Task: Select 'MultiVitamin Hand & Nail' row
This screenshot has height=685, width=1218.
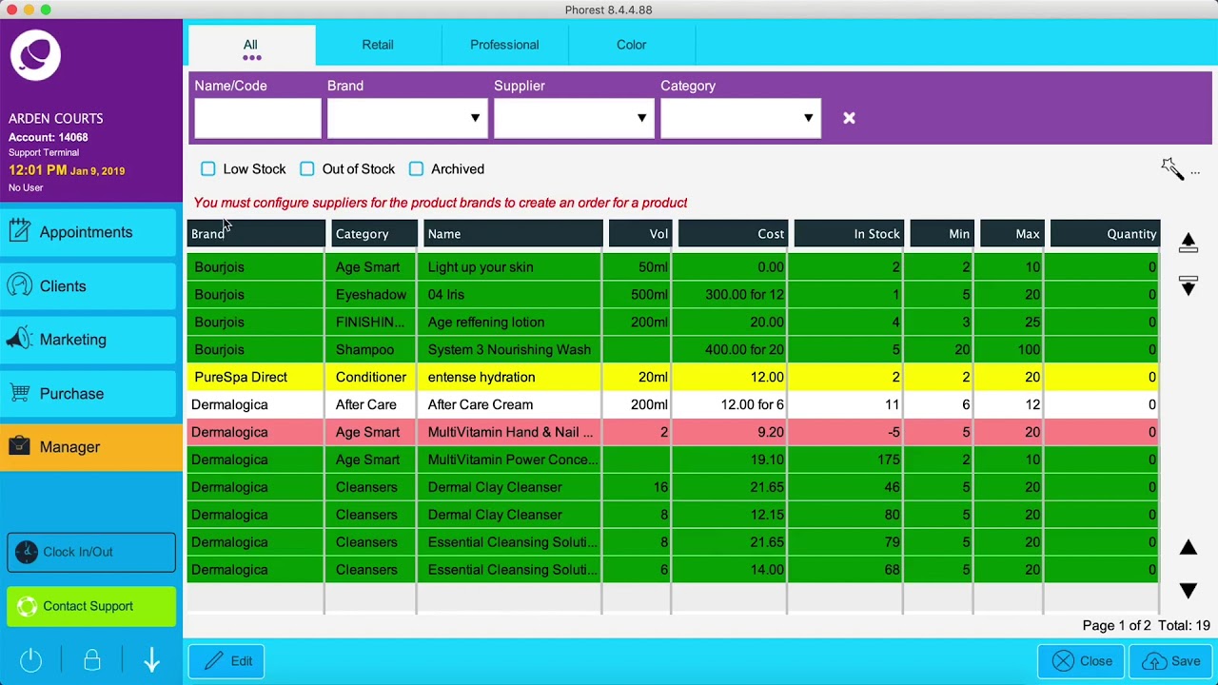Action: 673,433
